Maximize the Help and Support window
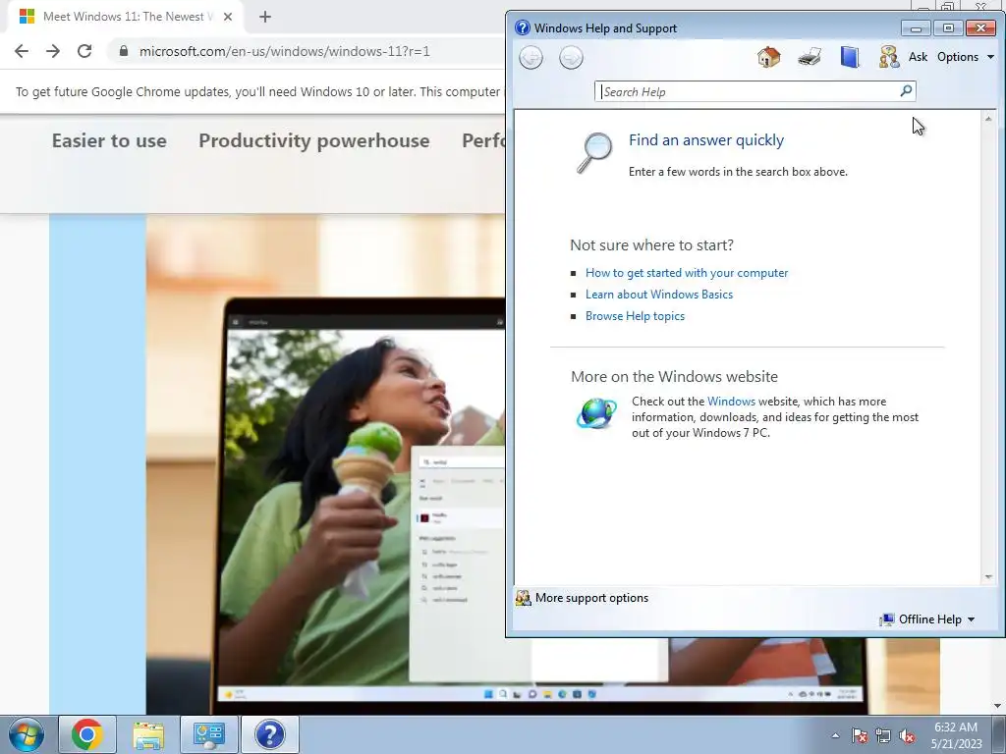 (948, 28)
